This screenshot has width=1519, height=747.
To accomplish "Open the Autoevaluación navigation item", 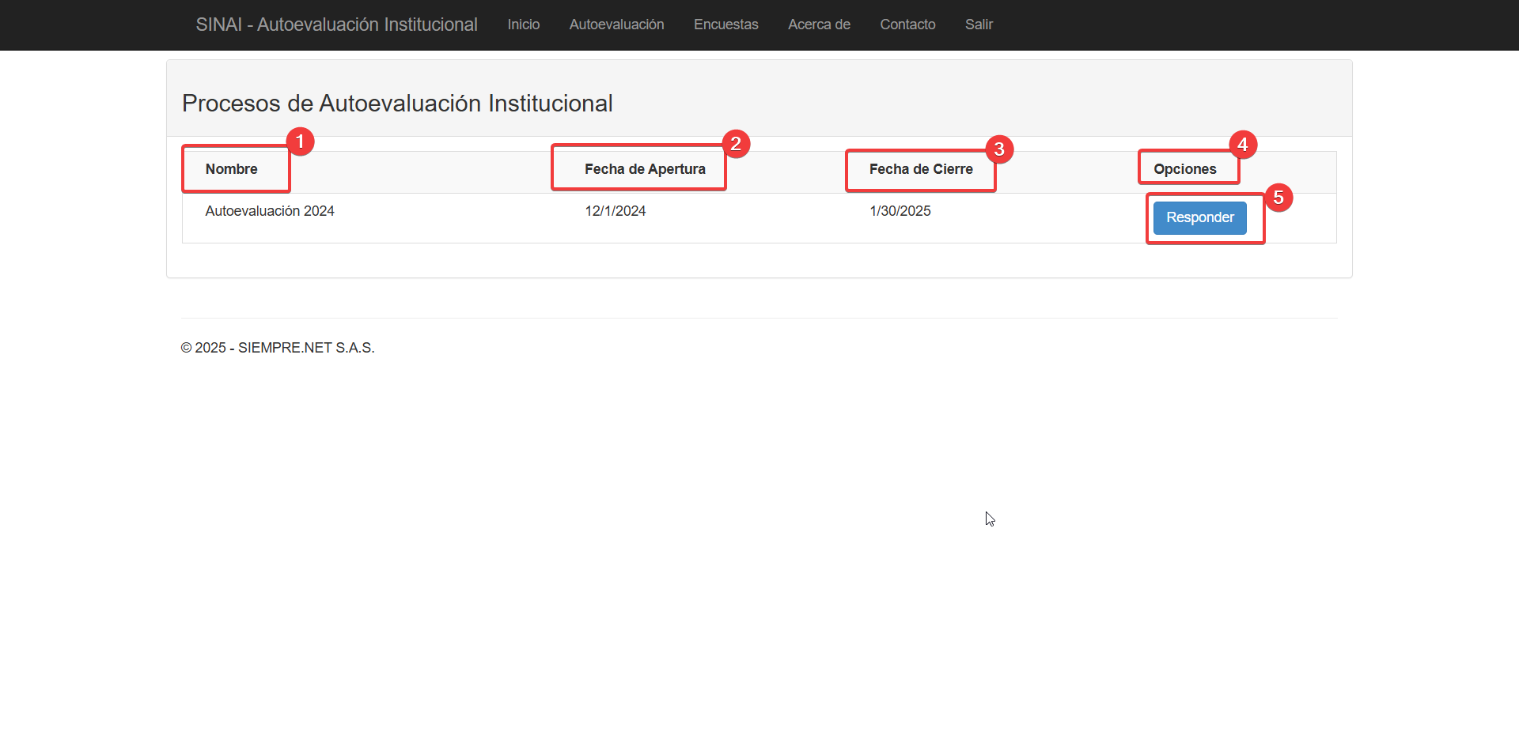I will [617, 25].
